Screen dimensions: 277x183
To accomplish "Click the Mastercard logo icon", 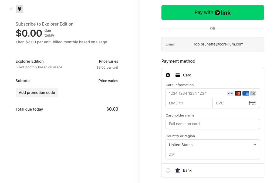I will 238,93.
